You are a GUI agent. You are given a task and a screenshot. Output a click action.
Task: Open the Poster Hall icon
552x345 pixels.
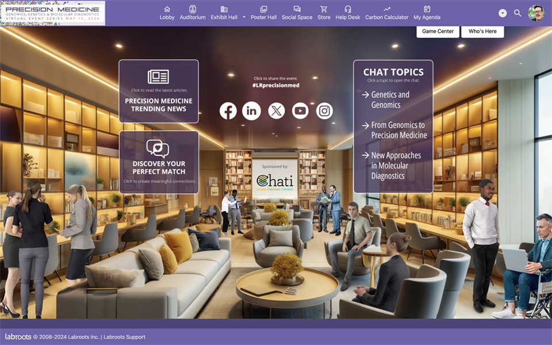click(x=263, y=9)
